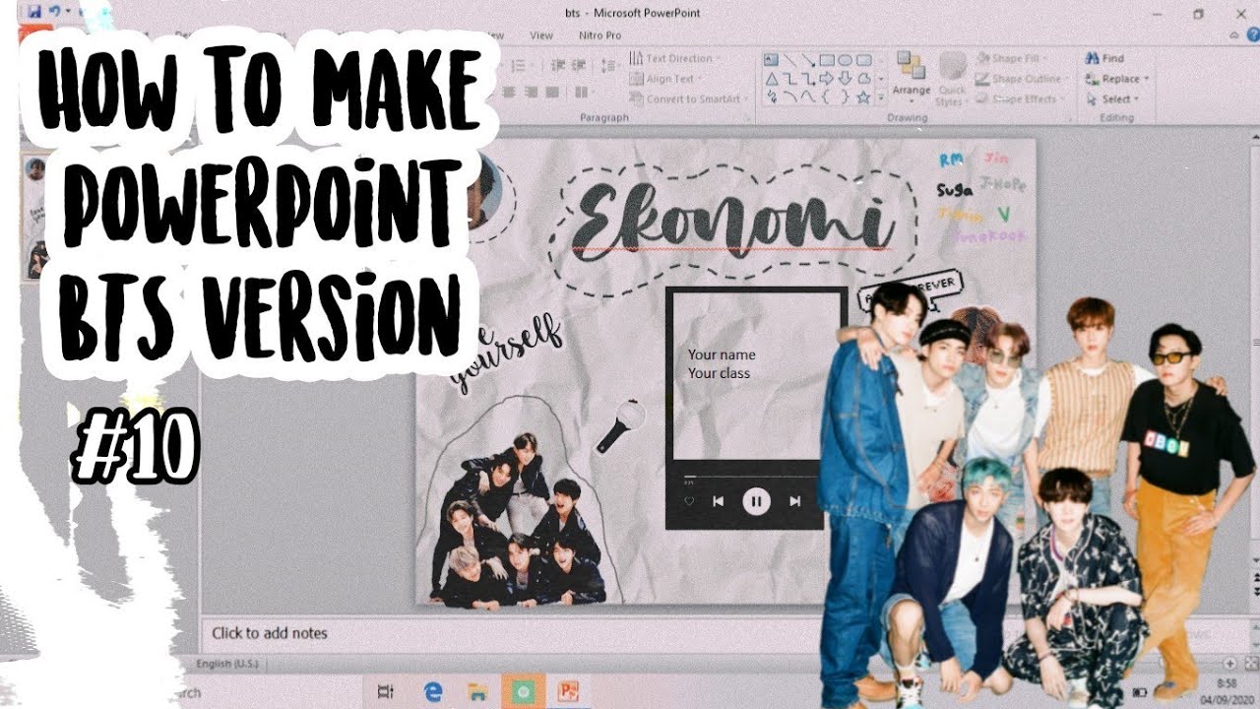Open Line Spacing dropdown
This screenshot has height=709, width=1260.
click(609, 65)
